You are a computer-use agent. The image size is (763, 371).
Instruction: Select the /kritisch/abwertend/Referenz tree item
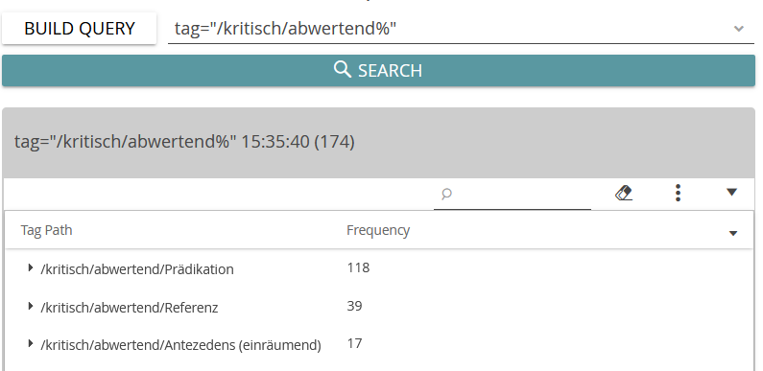(x=129, y=308)
